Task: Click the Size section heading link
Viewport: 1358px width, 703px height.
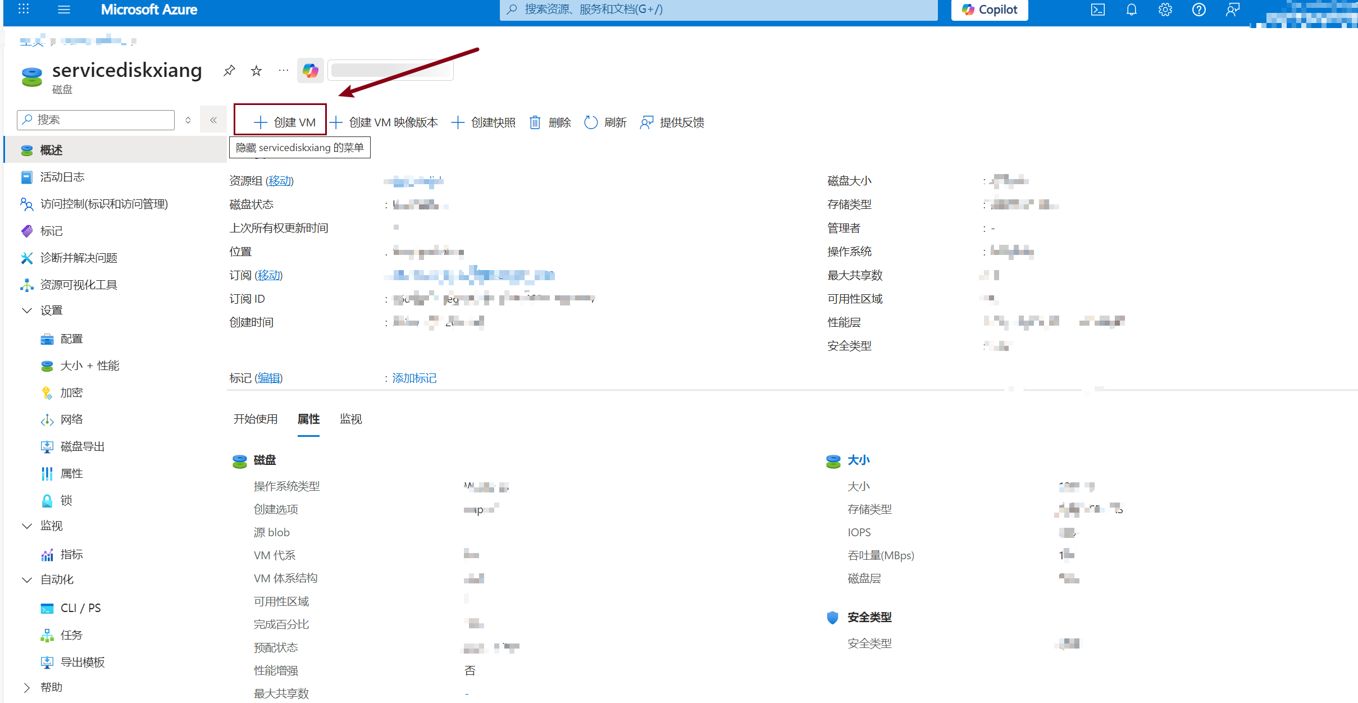Action: pyautogui.click(x=858, y=460)
